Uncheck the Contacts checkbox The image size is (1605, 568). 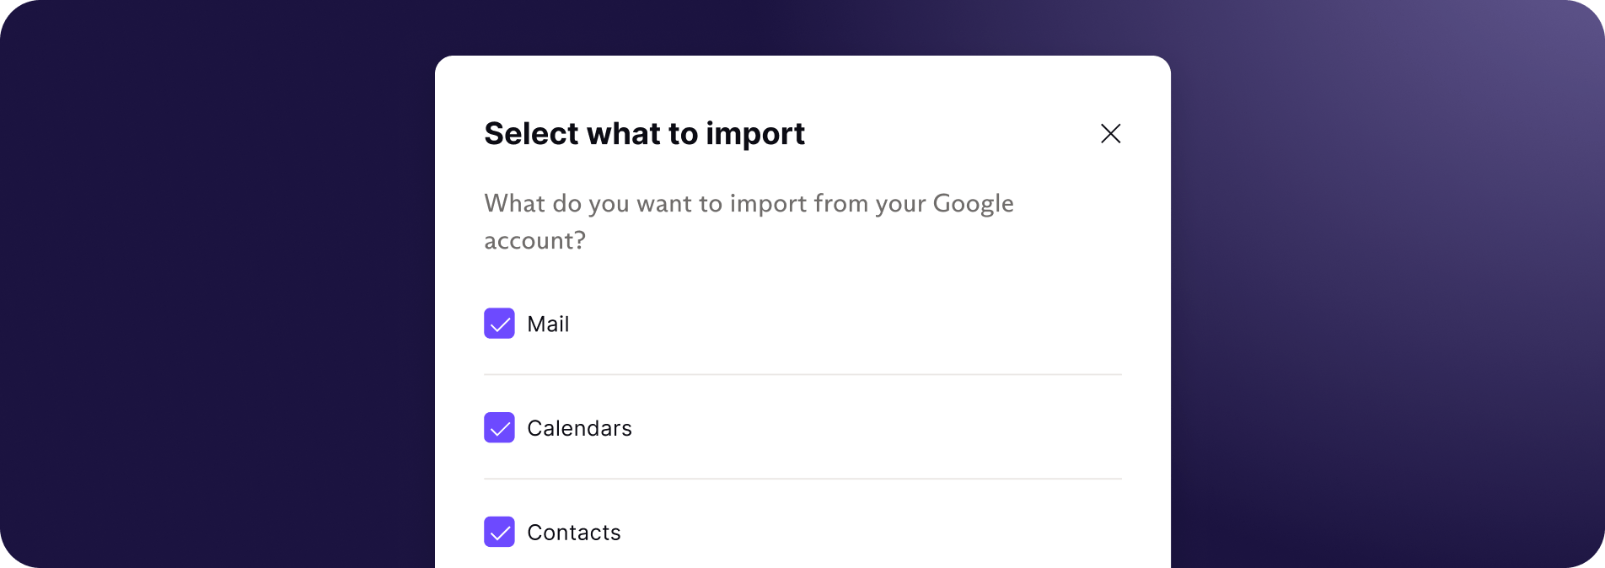[x=499, y=533]
